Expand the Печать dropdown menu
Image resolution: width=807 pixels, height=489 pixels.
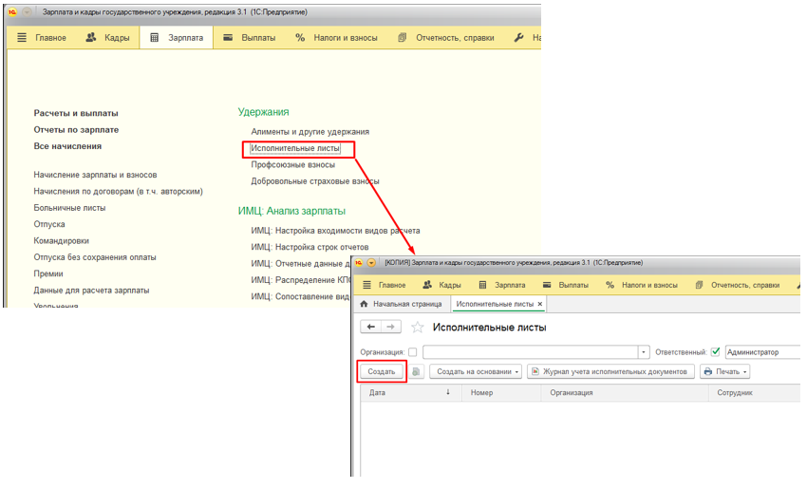725,372
